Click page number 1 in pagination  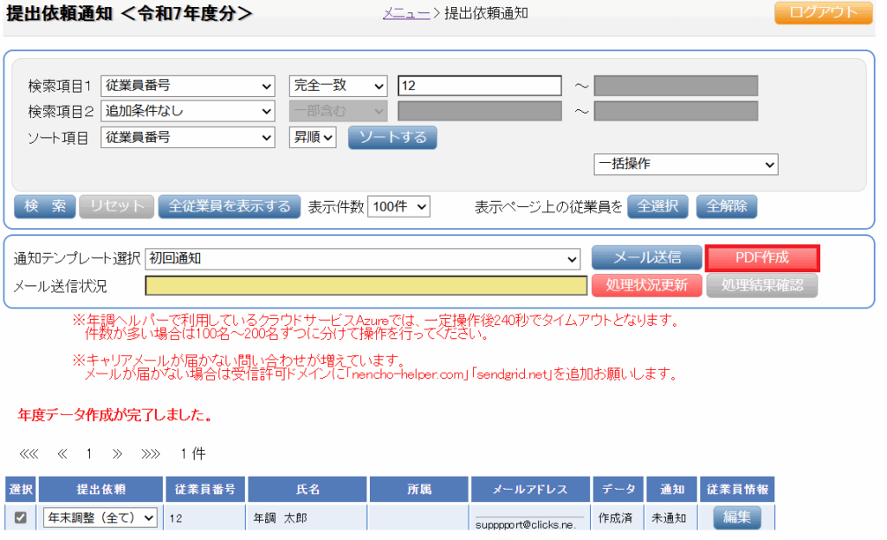pos(88,453)
